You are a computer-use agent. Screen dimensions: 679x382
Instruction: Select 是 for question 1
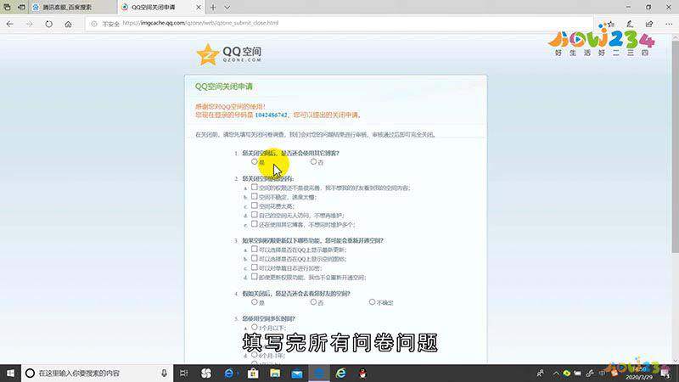pos(254,161)
